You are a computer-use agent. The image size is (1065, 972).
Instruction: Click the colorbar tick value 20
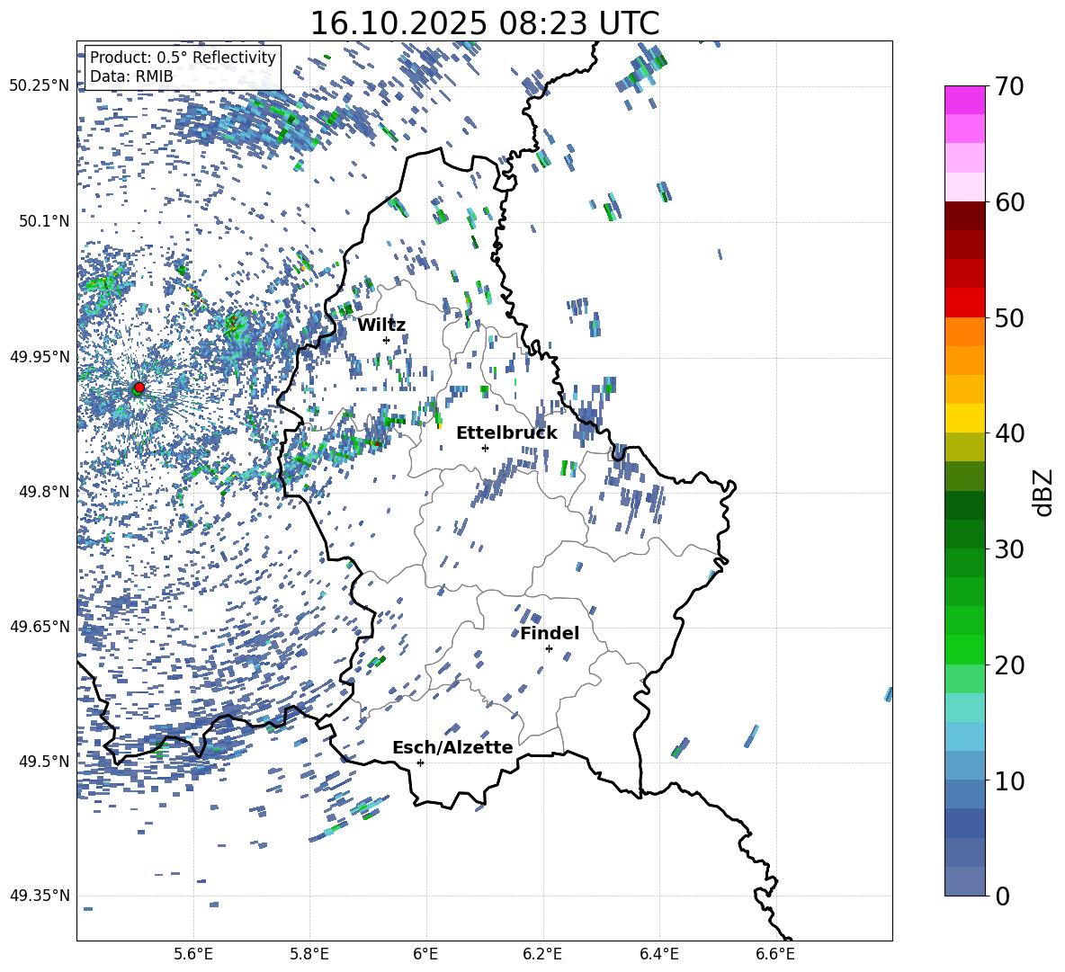click(1010, 664)
